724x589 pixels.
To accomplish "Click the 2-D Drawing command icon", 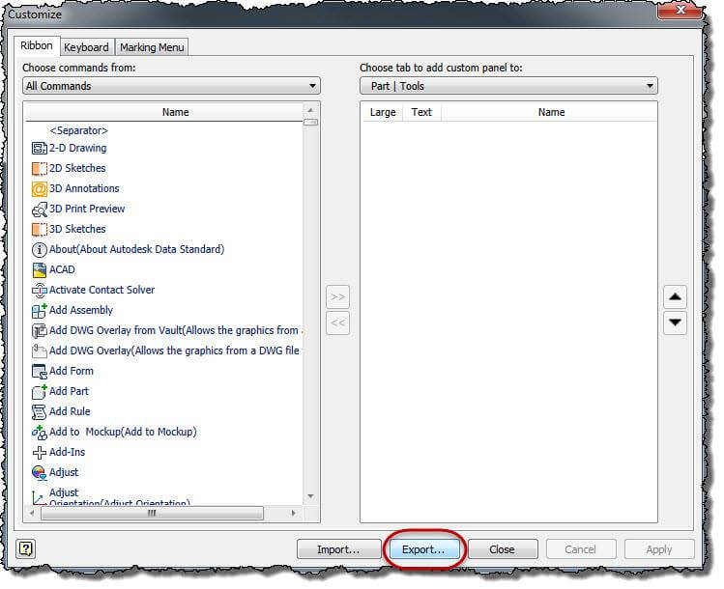I will point(40,149).
